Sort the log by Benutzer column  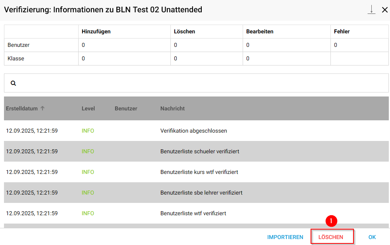coord(126,108)
